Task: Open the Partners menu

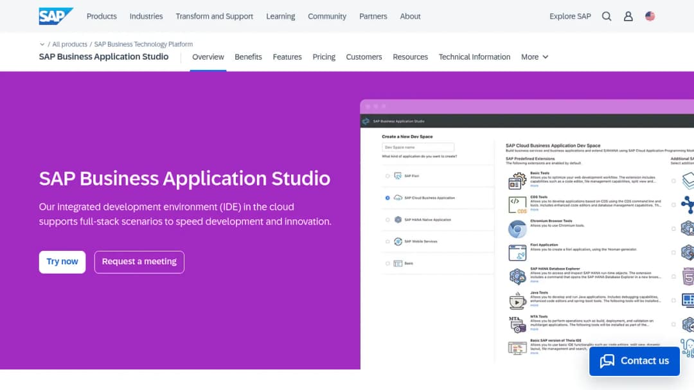Action: (x=373, y=16)
